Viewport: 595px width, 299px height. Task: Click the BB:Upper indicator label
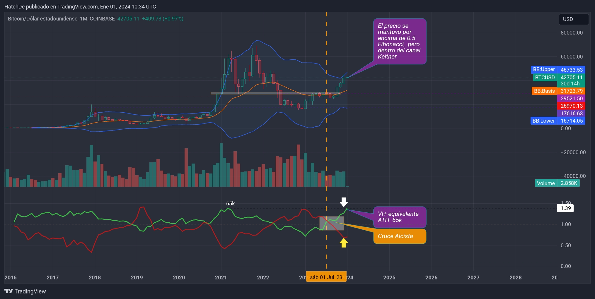pos(543,70)
